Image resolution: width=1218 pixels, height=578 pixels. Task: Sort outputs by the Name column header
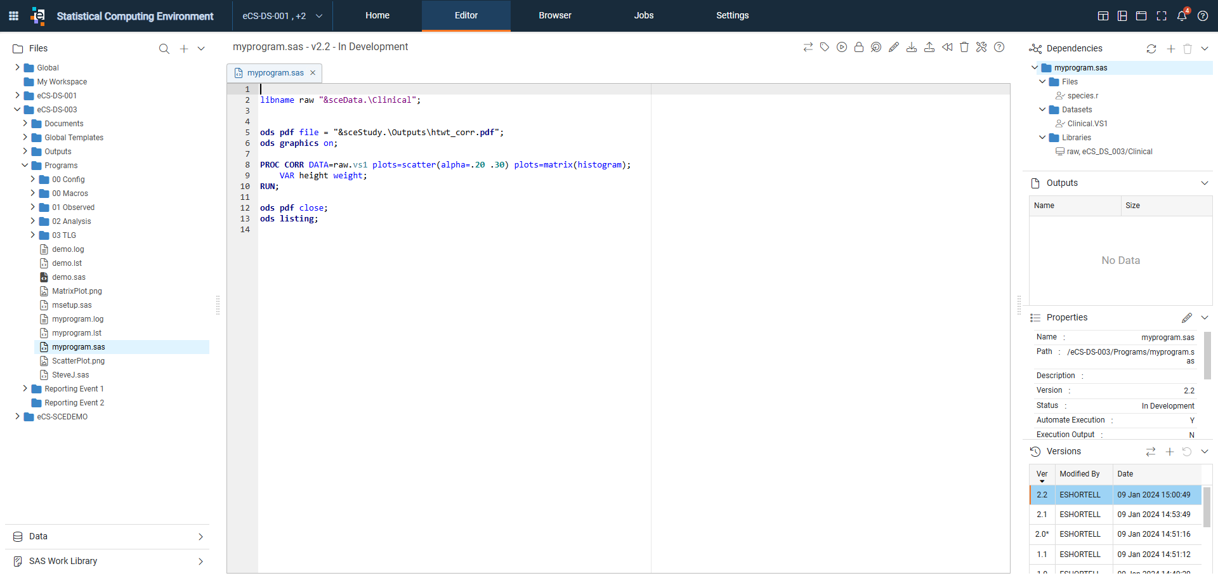click(x=1075, y=206)
